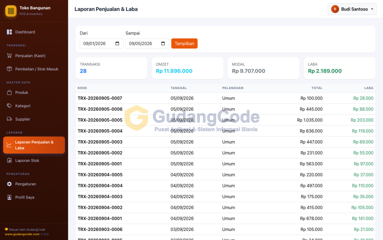Click the LABA column header

pos(369,88)
